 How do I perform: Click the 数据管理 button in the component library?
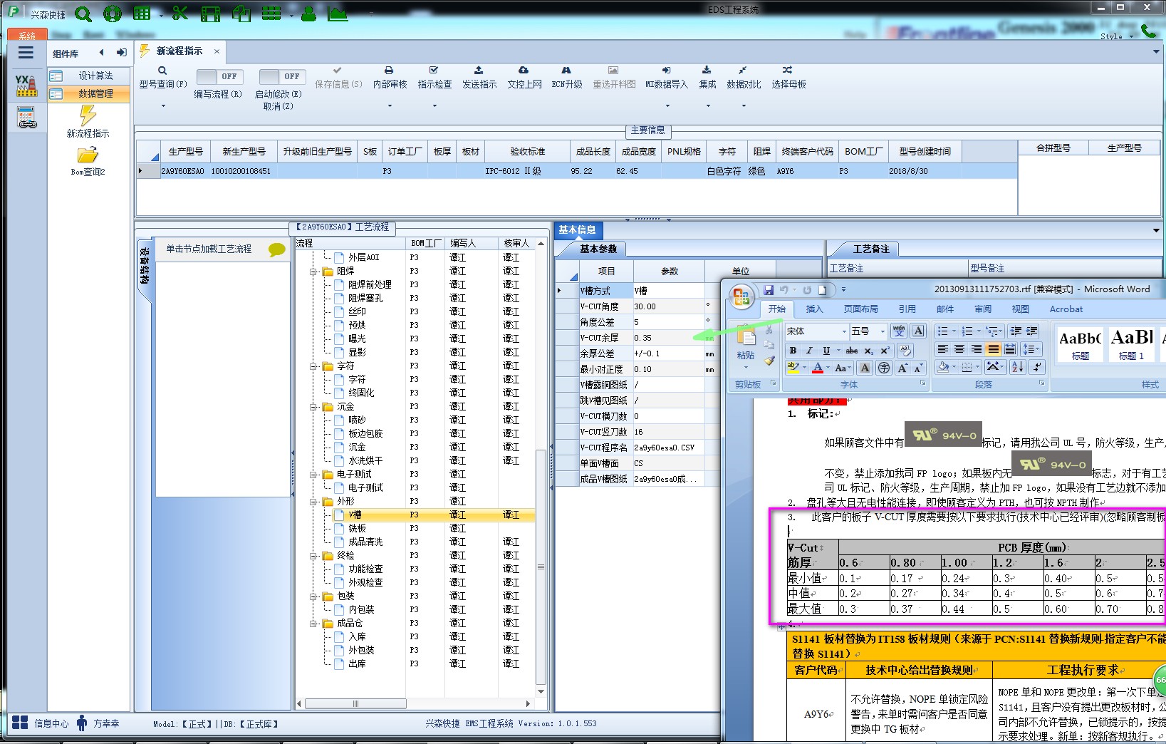pyautogui.click(x=89, y=93)
